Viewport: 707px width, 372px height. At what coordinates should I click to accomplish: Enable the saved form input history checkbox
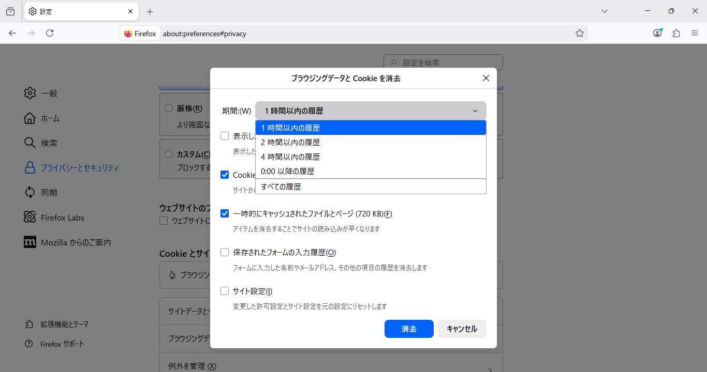(x=225, y=252)
